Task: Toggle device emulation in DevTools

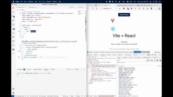Action: (x=91, y=55)
